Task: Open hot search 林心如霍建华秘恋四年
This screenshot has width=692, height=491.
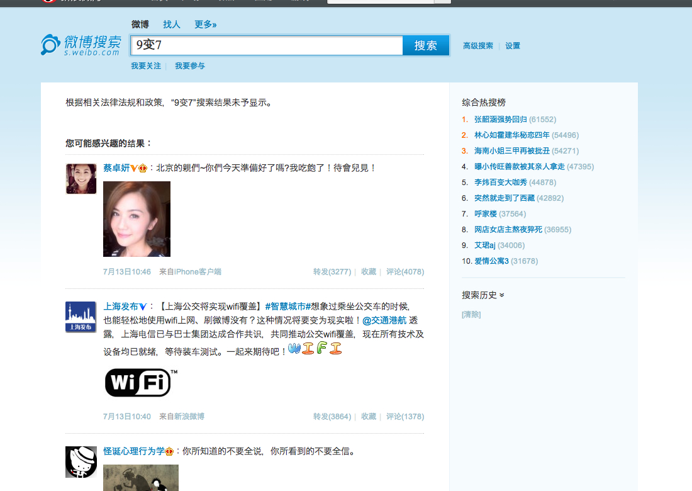Action: 512,135
